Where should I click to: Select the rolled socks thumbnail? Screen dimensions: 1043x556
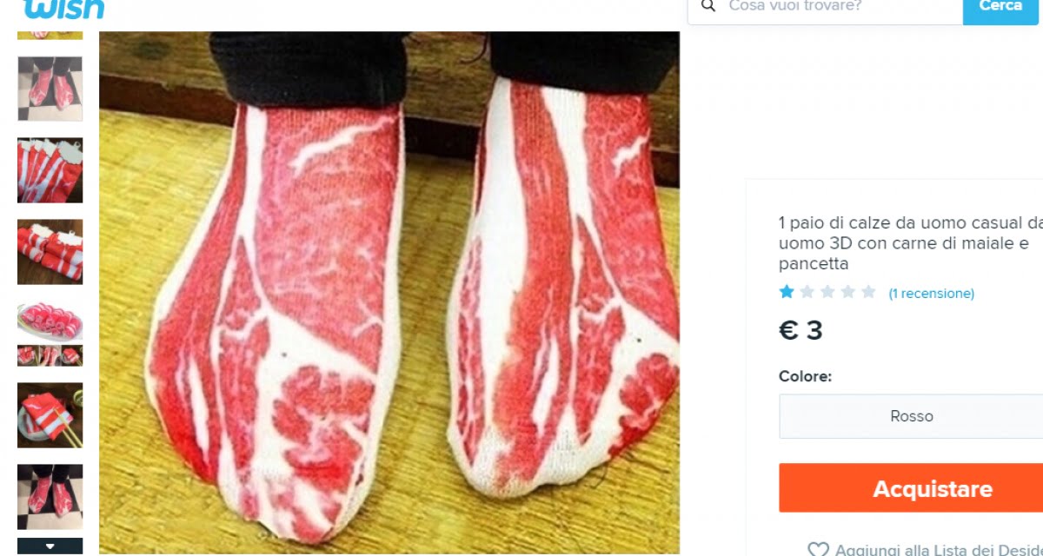tap(50, 252)
